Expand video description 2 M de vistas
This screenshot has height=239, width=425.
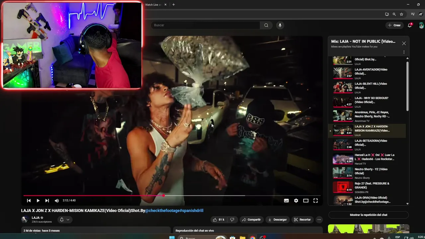point(96,230)
